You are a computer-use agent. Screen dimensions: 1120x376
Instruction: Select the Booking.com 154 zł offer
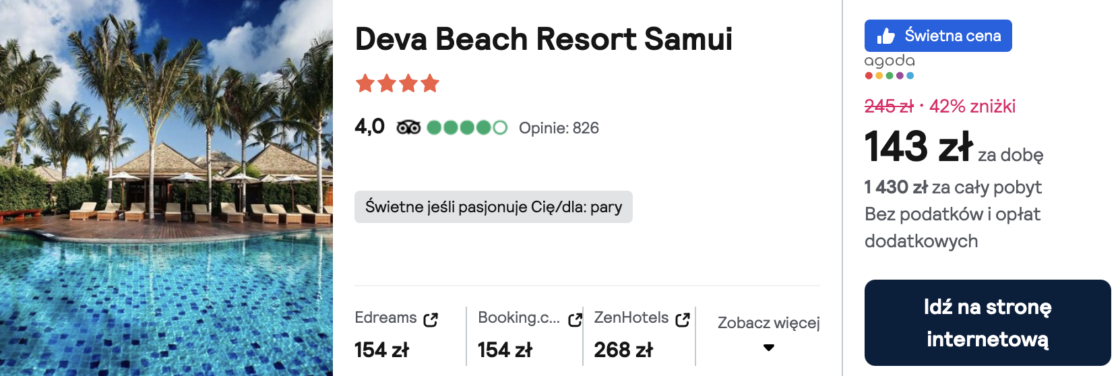pos(530,335)
